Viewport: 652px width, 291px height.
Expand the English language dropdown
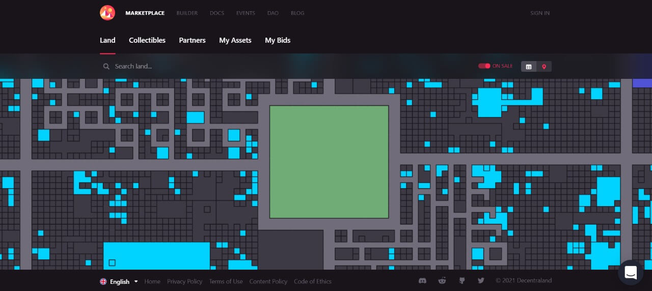[119, 281]
